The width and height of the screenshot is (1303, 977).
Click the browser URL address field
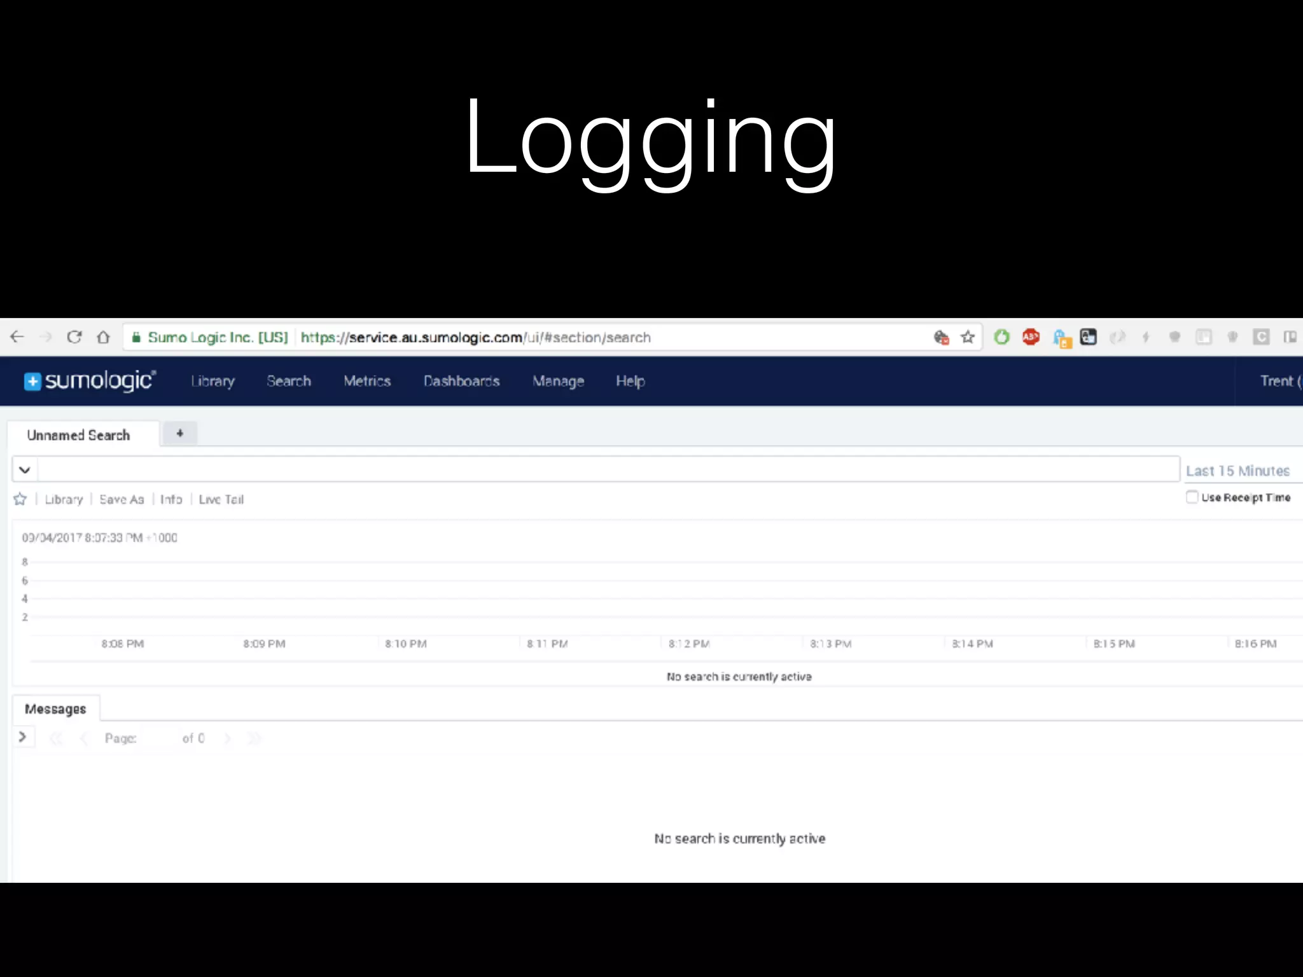click(476, 337)
